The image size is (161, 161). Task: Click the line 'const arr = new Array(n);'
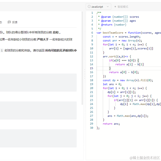pos(122,41)
